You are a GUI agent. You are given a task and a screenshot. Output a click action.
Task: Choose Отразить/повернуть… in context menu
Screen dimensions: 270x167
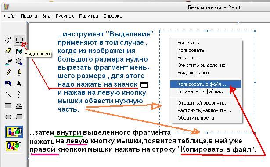point(205,103)
